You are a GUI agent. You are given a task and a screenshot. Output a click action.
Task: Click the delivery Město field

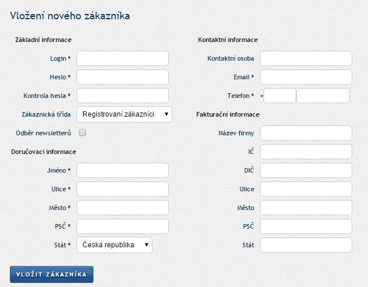(123, 208)
